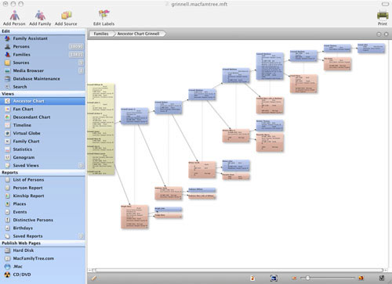
Task: Click the horizontal scrollbar under the chart
Action: (x=238, y=270)
